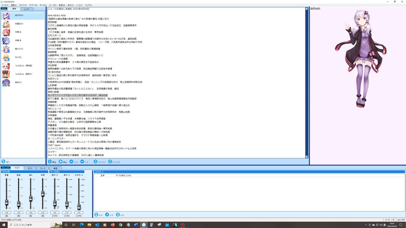Choose the 琴葉 葵 voice avatar
Image resolution: width=406 pixels, height=228 pixels.
pyautogui.click(x=6, y=41)
